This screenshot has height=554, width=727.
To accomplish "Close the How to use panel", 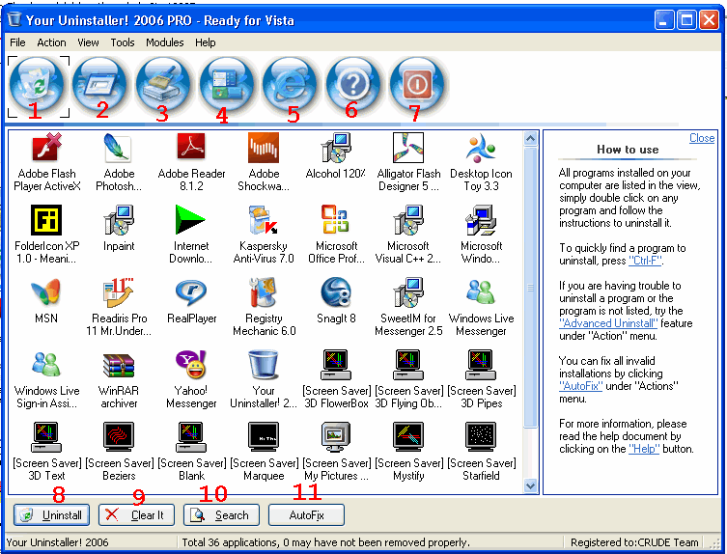I will pyautogui.click(x=702, y=138).
